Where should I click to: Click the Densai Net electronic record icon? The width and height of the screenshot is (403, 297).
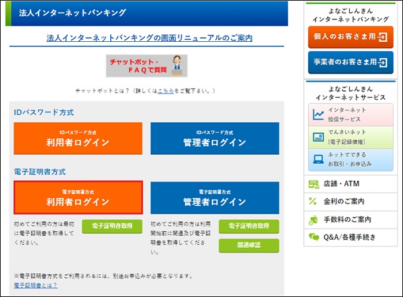(318, 136)
